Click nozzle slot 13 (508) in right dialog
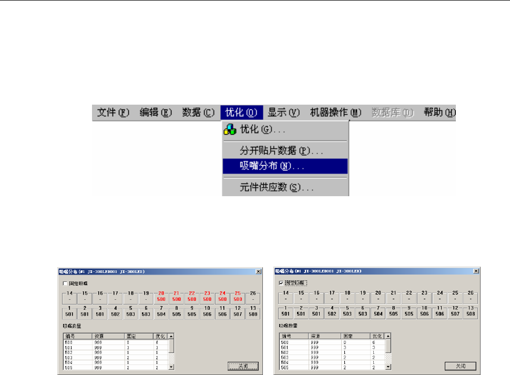The width and height of the screenshot is (510, 375). [471, 311]
